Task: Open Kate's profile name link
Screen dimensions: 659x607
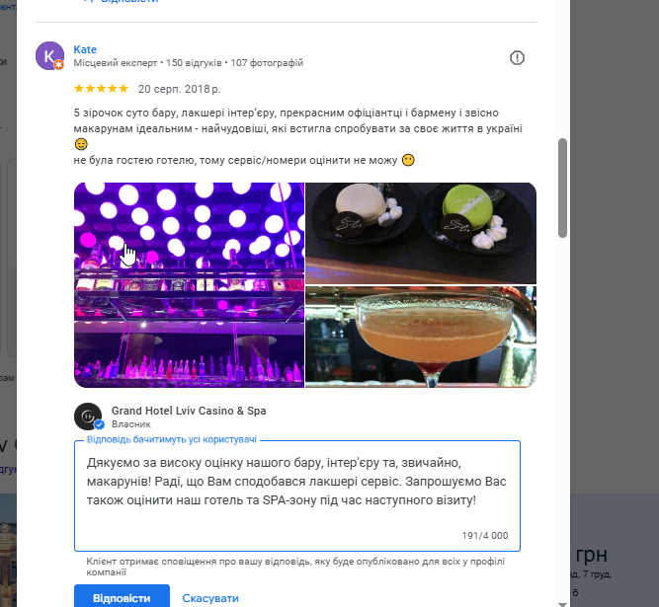Action: coord(85,49)
